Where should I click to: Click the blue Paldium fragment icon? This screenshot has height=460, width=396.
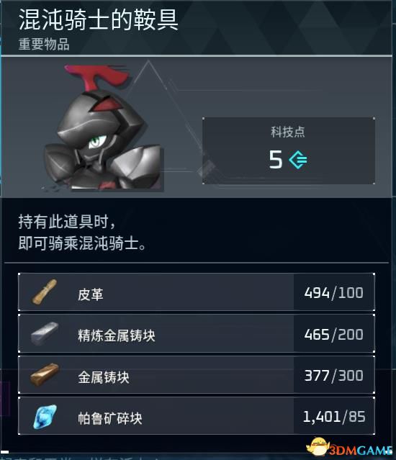[x=45, y=417]
